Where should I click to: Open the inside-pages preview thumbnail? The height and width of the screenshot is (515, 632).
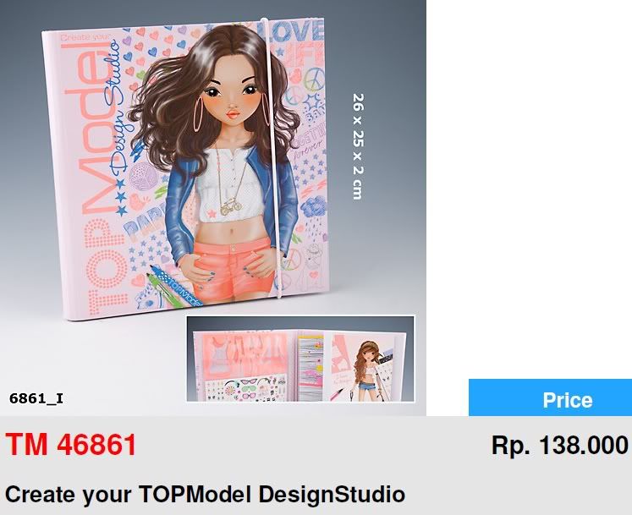[x=300, y=359]
